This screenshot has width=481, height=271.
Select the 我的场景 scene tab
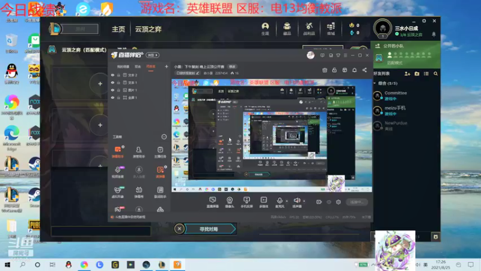[x=123, y=67]
